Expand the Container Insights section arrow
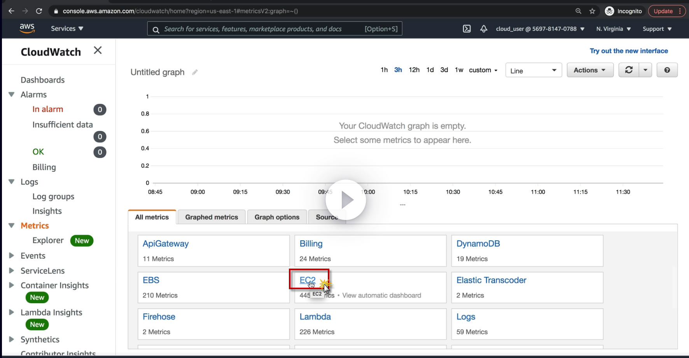 click(x=12, y=285)
